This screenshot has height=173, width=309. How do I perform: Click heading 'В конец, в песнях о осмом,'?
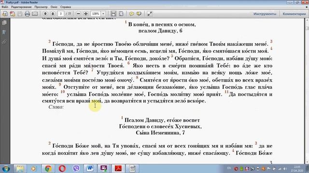point(162,25)
